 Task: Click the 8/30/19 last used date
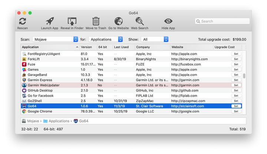point(120,59)
